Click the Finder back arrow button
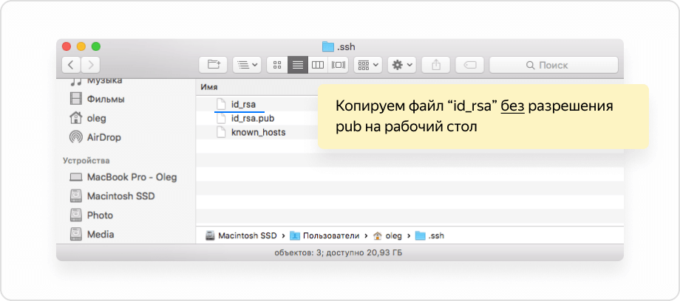The height and width of the screenshot is (301, 680). click(x=72, y=65)
